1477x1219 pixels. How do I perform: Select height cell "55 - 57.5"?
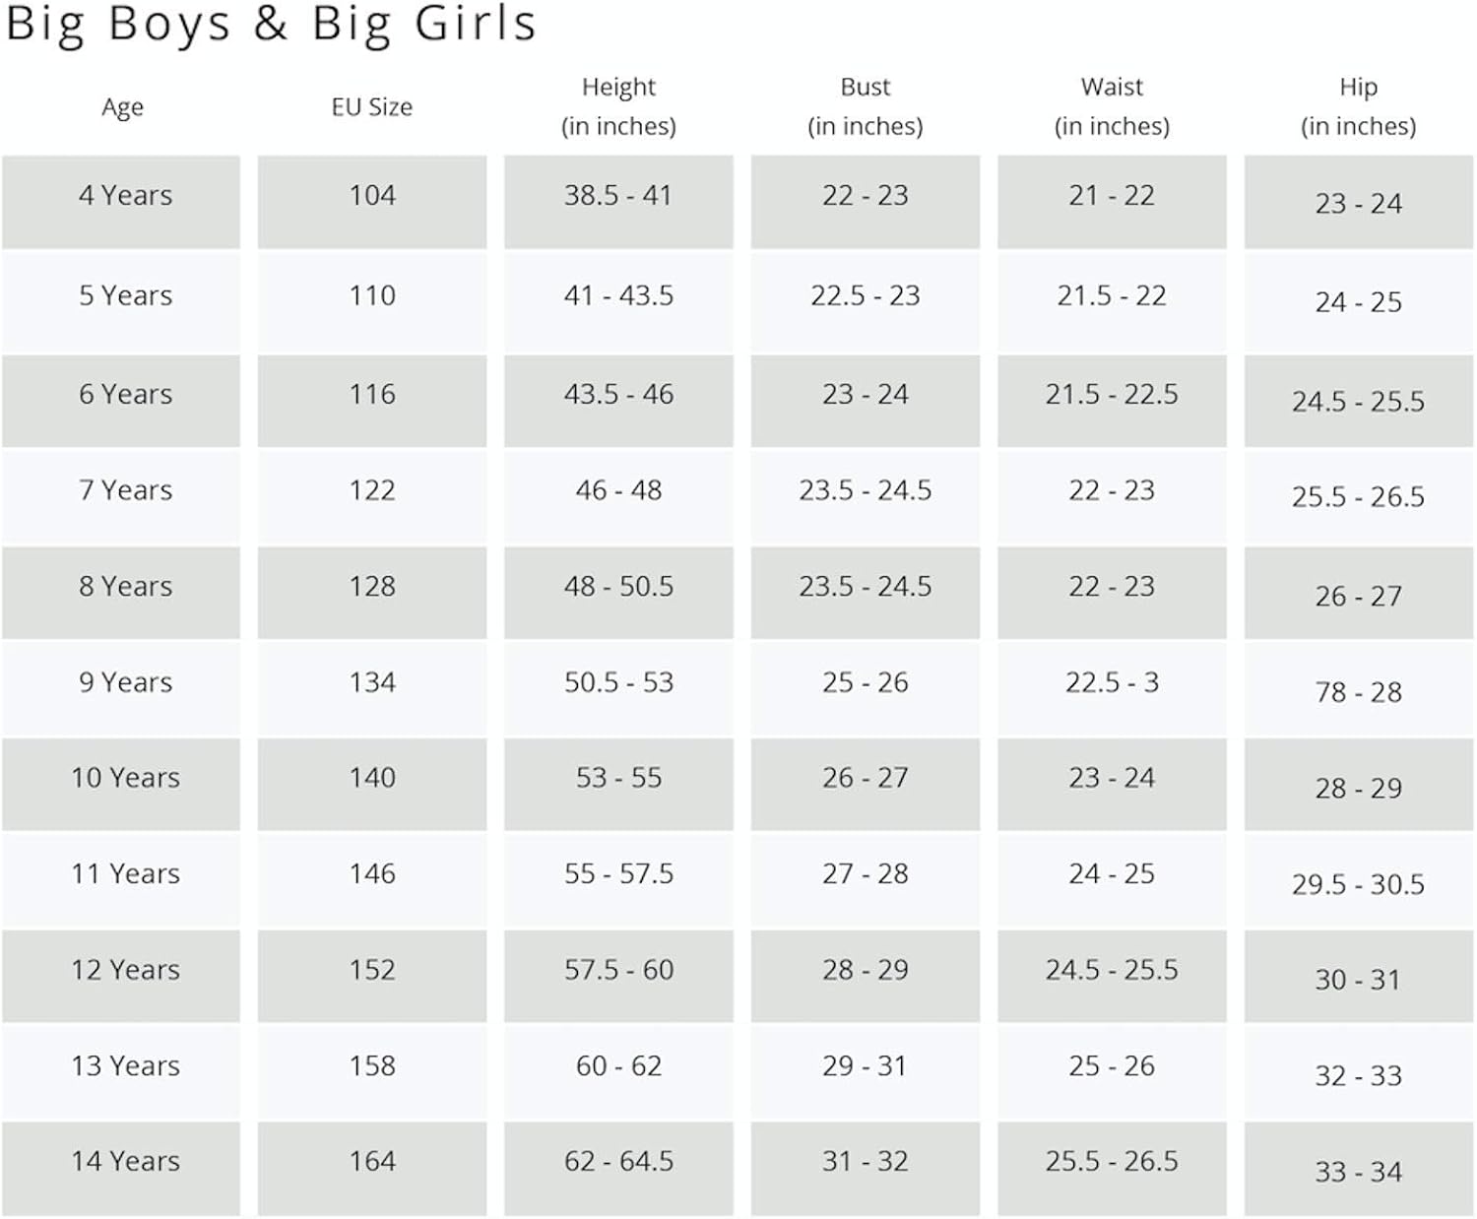[x=618, y=874]
